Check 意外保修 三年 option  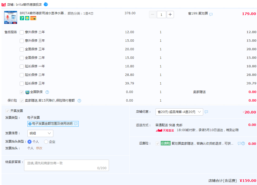pos(22,41)
